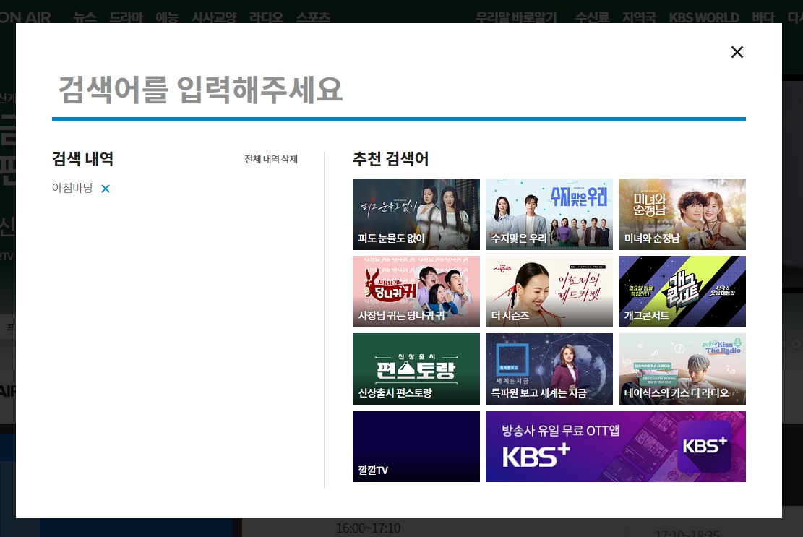Open the 시사교양 menu in the background header
Image resolution: width=803 pixels, height=537 pixels.
(214, 17)
